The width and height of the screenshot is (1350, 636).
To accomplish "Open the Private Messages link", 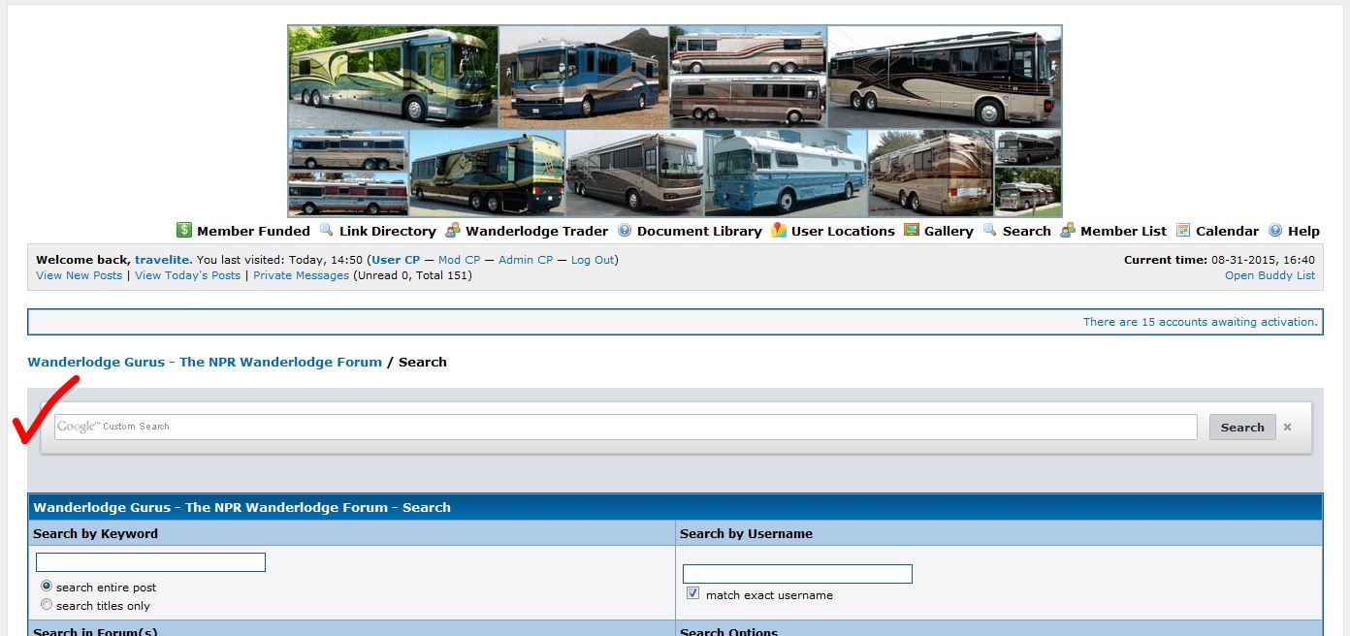I will coord(301,275).
